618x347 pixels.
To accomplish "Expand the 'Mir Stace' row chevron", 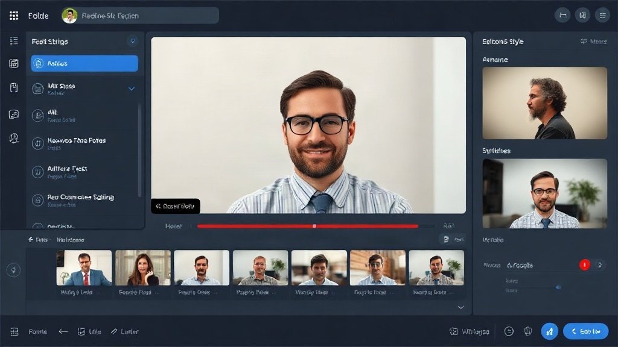I will 132,89.
